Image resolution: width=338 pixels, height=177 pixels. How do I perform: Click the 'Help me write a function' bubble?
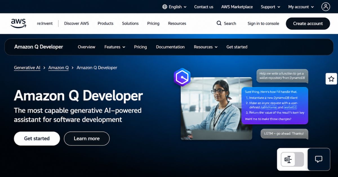pos(282,76)
